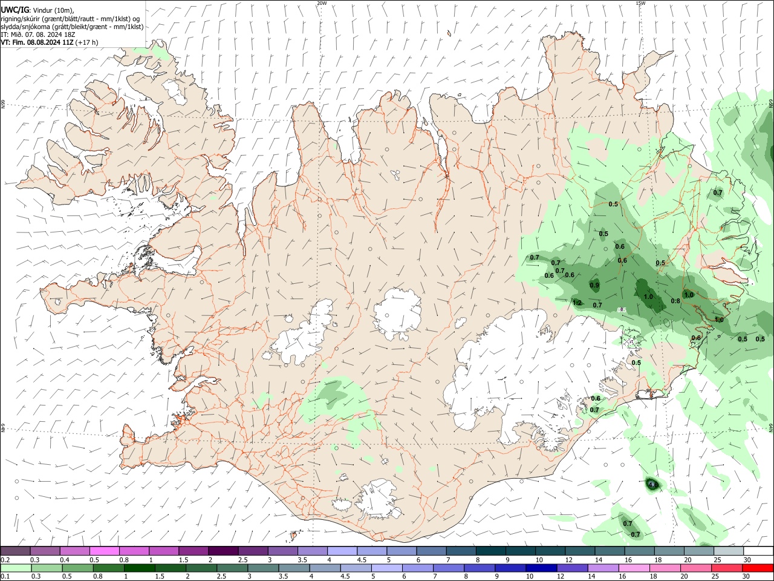The image size is (774, 581).
Task: Click the 1.2 precipitation value on the map
Action: coord(577,303)
